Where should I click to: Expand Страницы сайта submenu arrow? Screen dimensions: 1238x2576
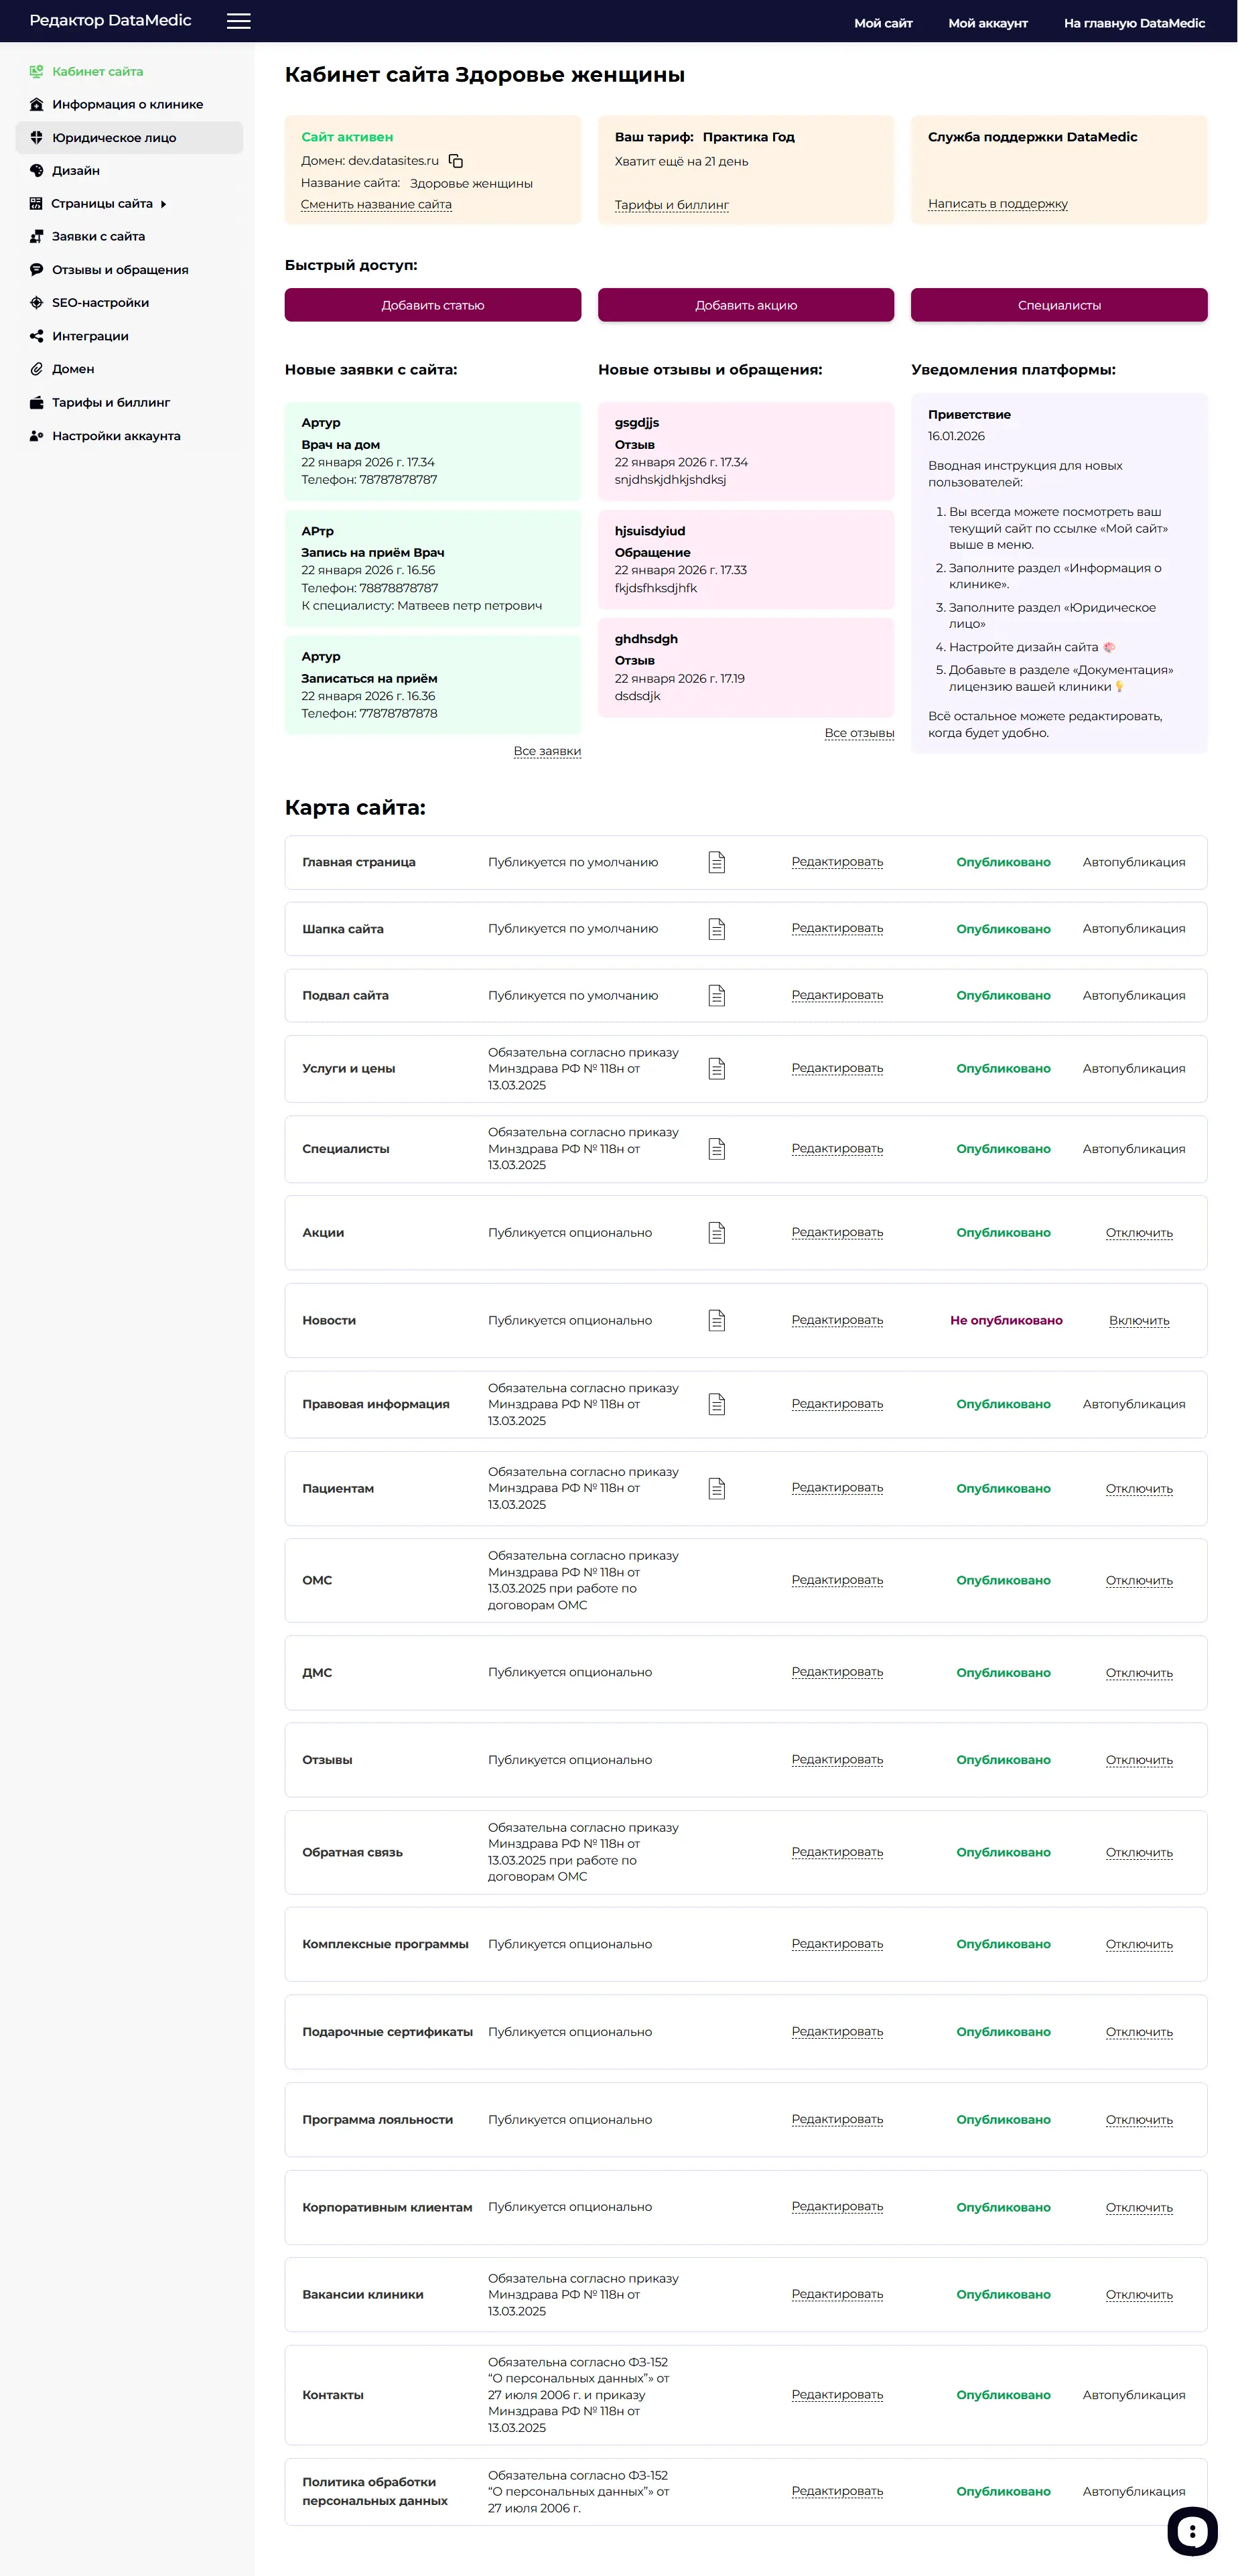pyautogui.click(x=163, y=204)
